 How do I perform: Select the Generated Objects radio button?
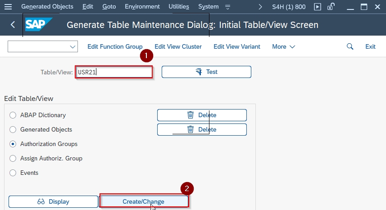coord(13,129)
